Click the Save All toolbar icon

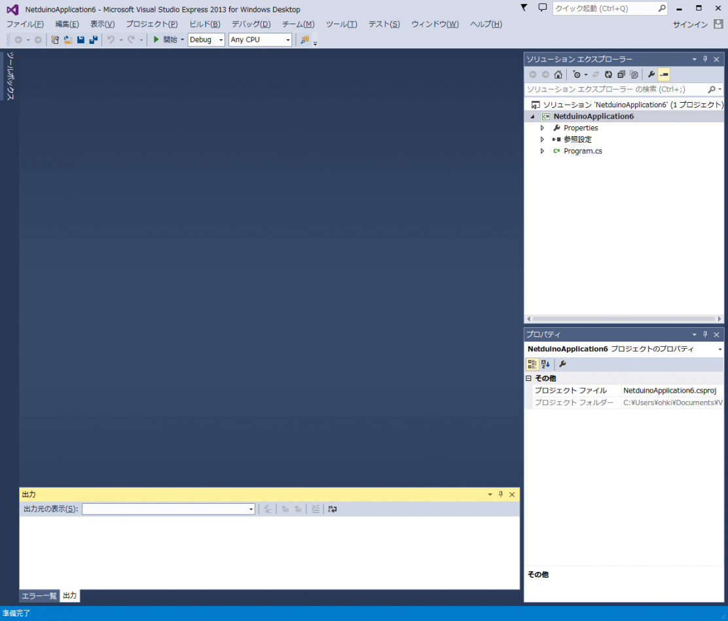[x=93, y=40]
